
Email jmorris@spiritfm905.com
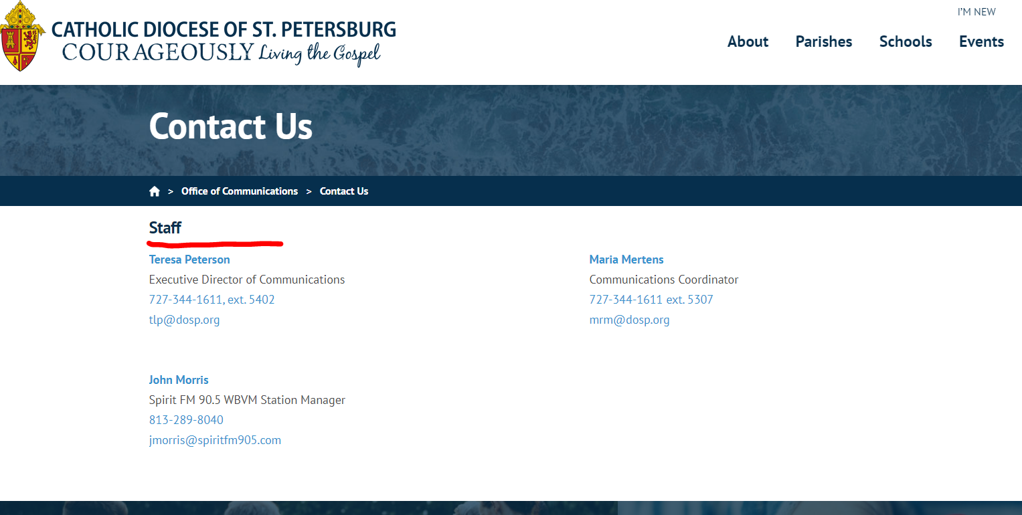215,440
